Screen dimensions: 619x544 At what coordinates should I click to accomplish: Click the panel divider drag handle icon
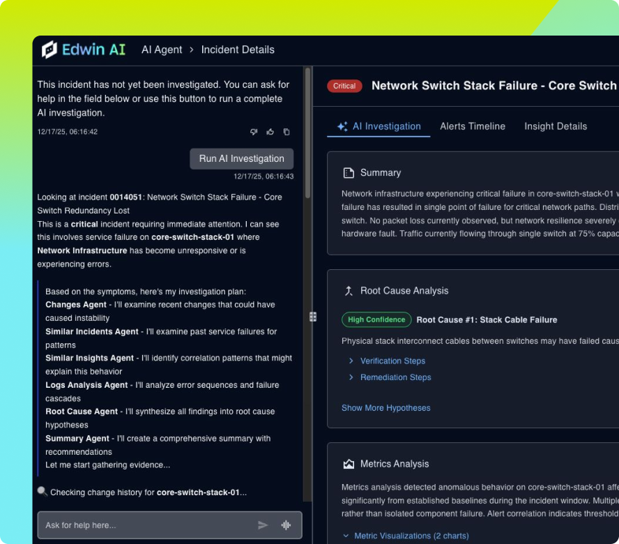pos(313,317)
